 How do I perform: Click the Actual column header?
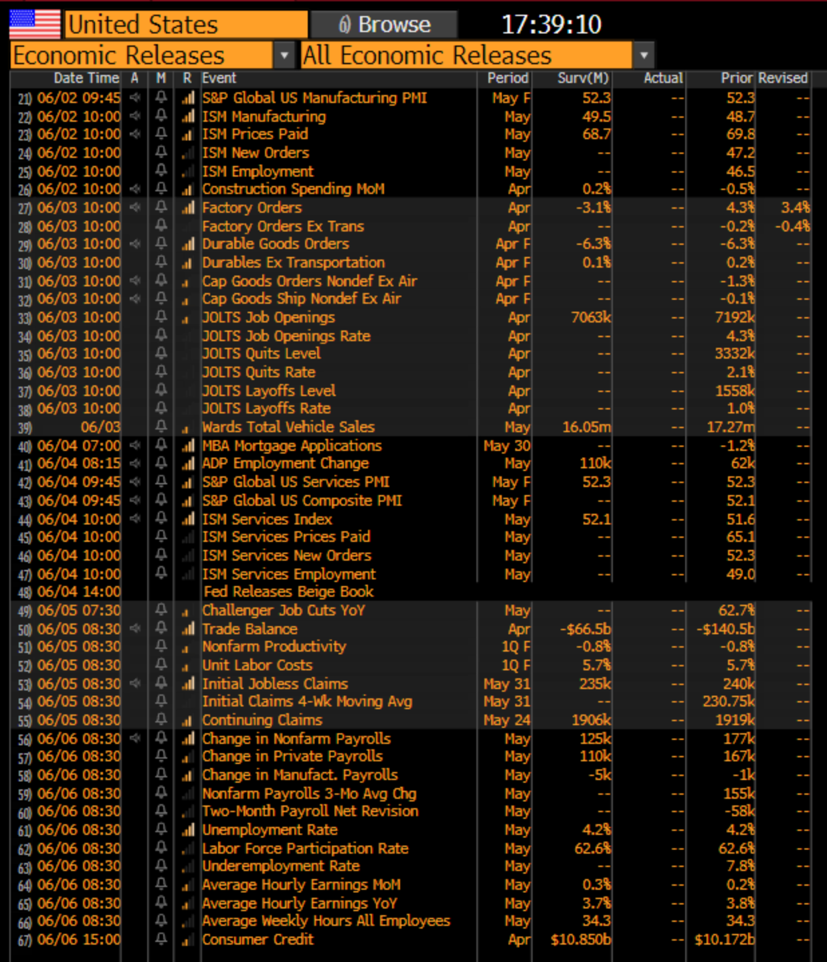click(x=663, y=78)
